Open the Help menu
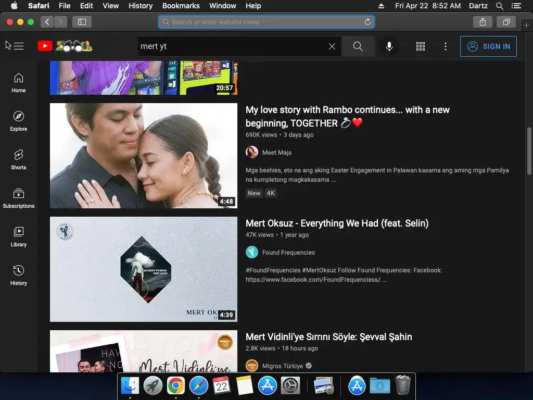The width and height of the screenshot is (533, 400). click(253, 6)
